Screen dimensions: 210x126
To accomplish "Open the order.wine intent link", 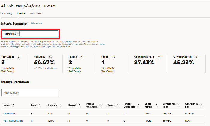I will tap(9, 113).
